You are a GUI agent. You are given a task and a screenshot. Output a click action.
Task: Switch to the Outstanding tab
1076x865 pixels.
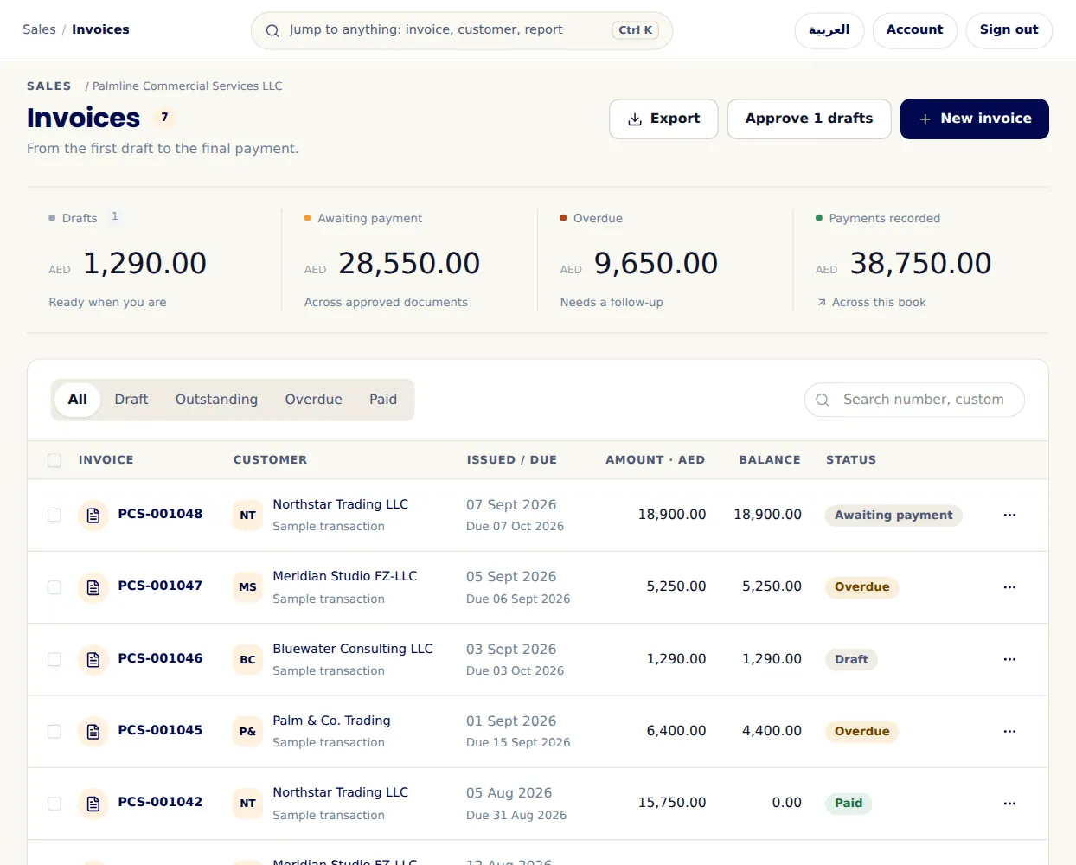click(x=216, y=400)
